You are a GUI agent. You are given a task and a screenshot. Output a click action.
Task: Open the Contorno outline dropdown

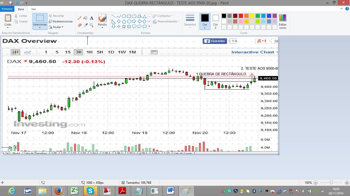click(163, 16)
